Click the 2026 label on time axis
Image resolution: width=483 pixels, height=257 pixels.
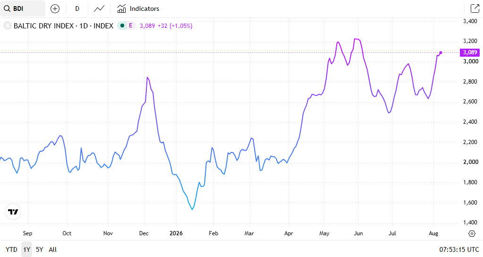coord(176,233)
